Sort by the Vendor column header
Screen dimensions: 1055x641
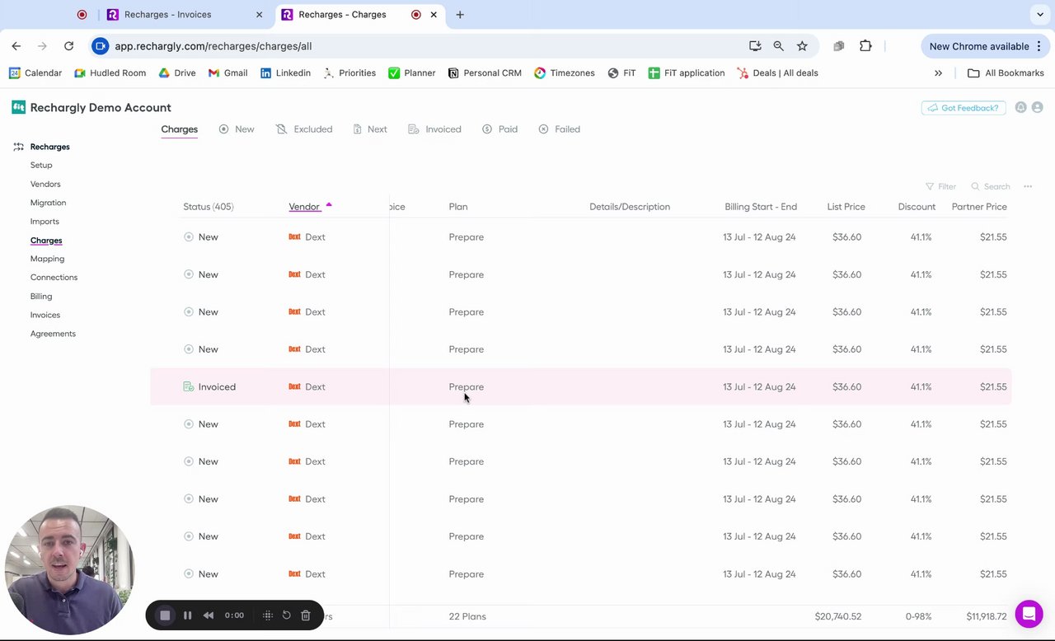[304, 207]
